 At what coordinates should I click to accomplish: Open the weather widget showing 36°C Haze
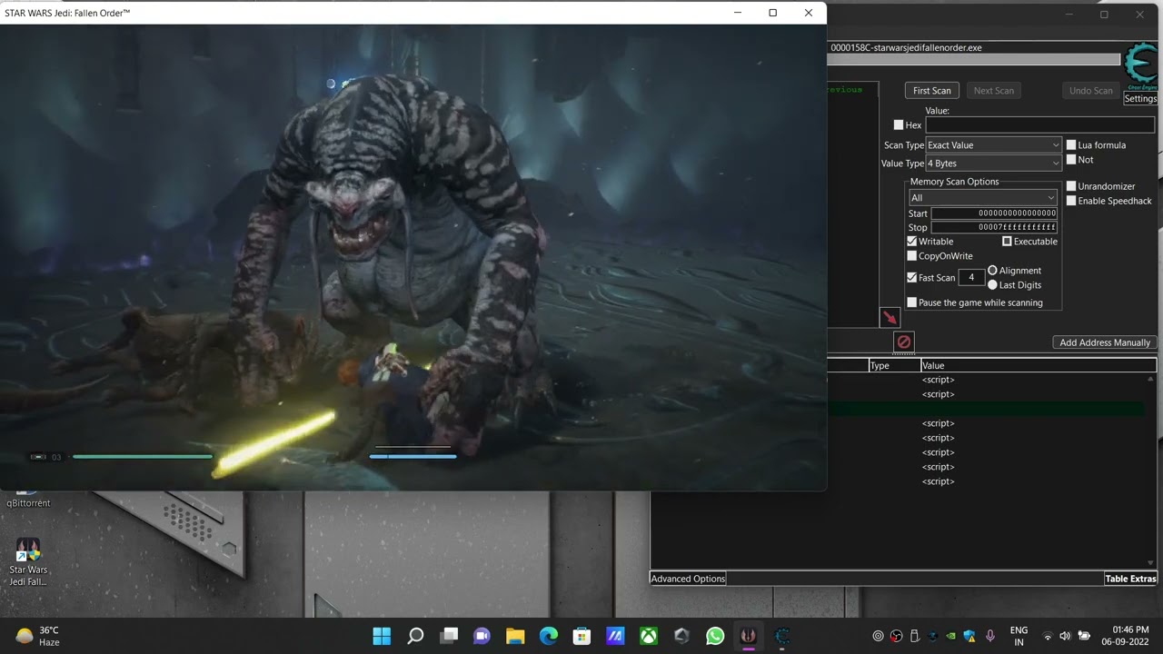pos(38,636)
